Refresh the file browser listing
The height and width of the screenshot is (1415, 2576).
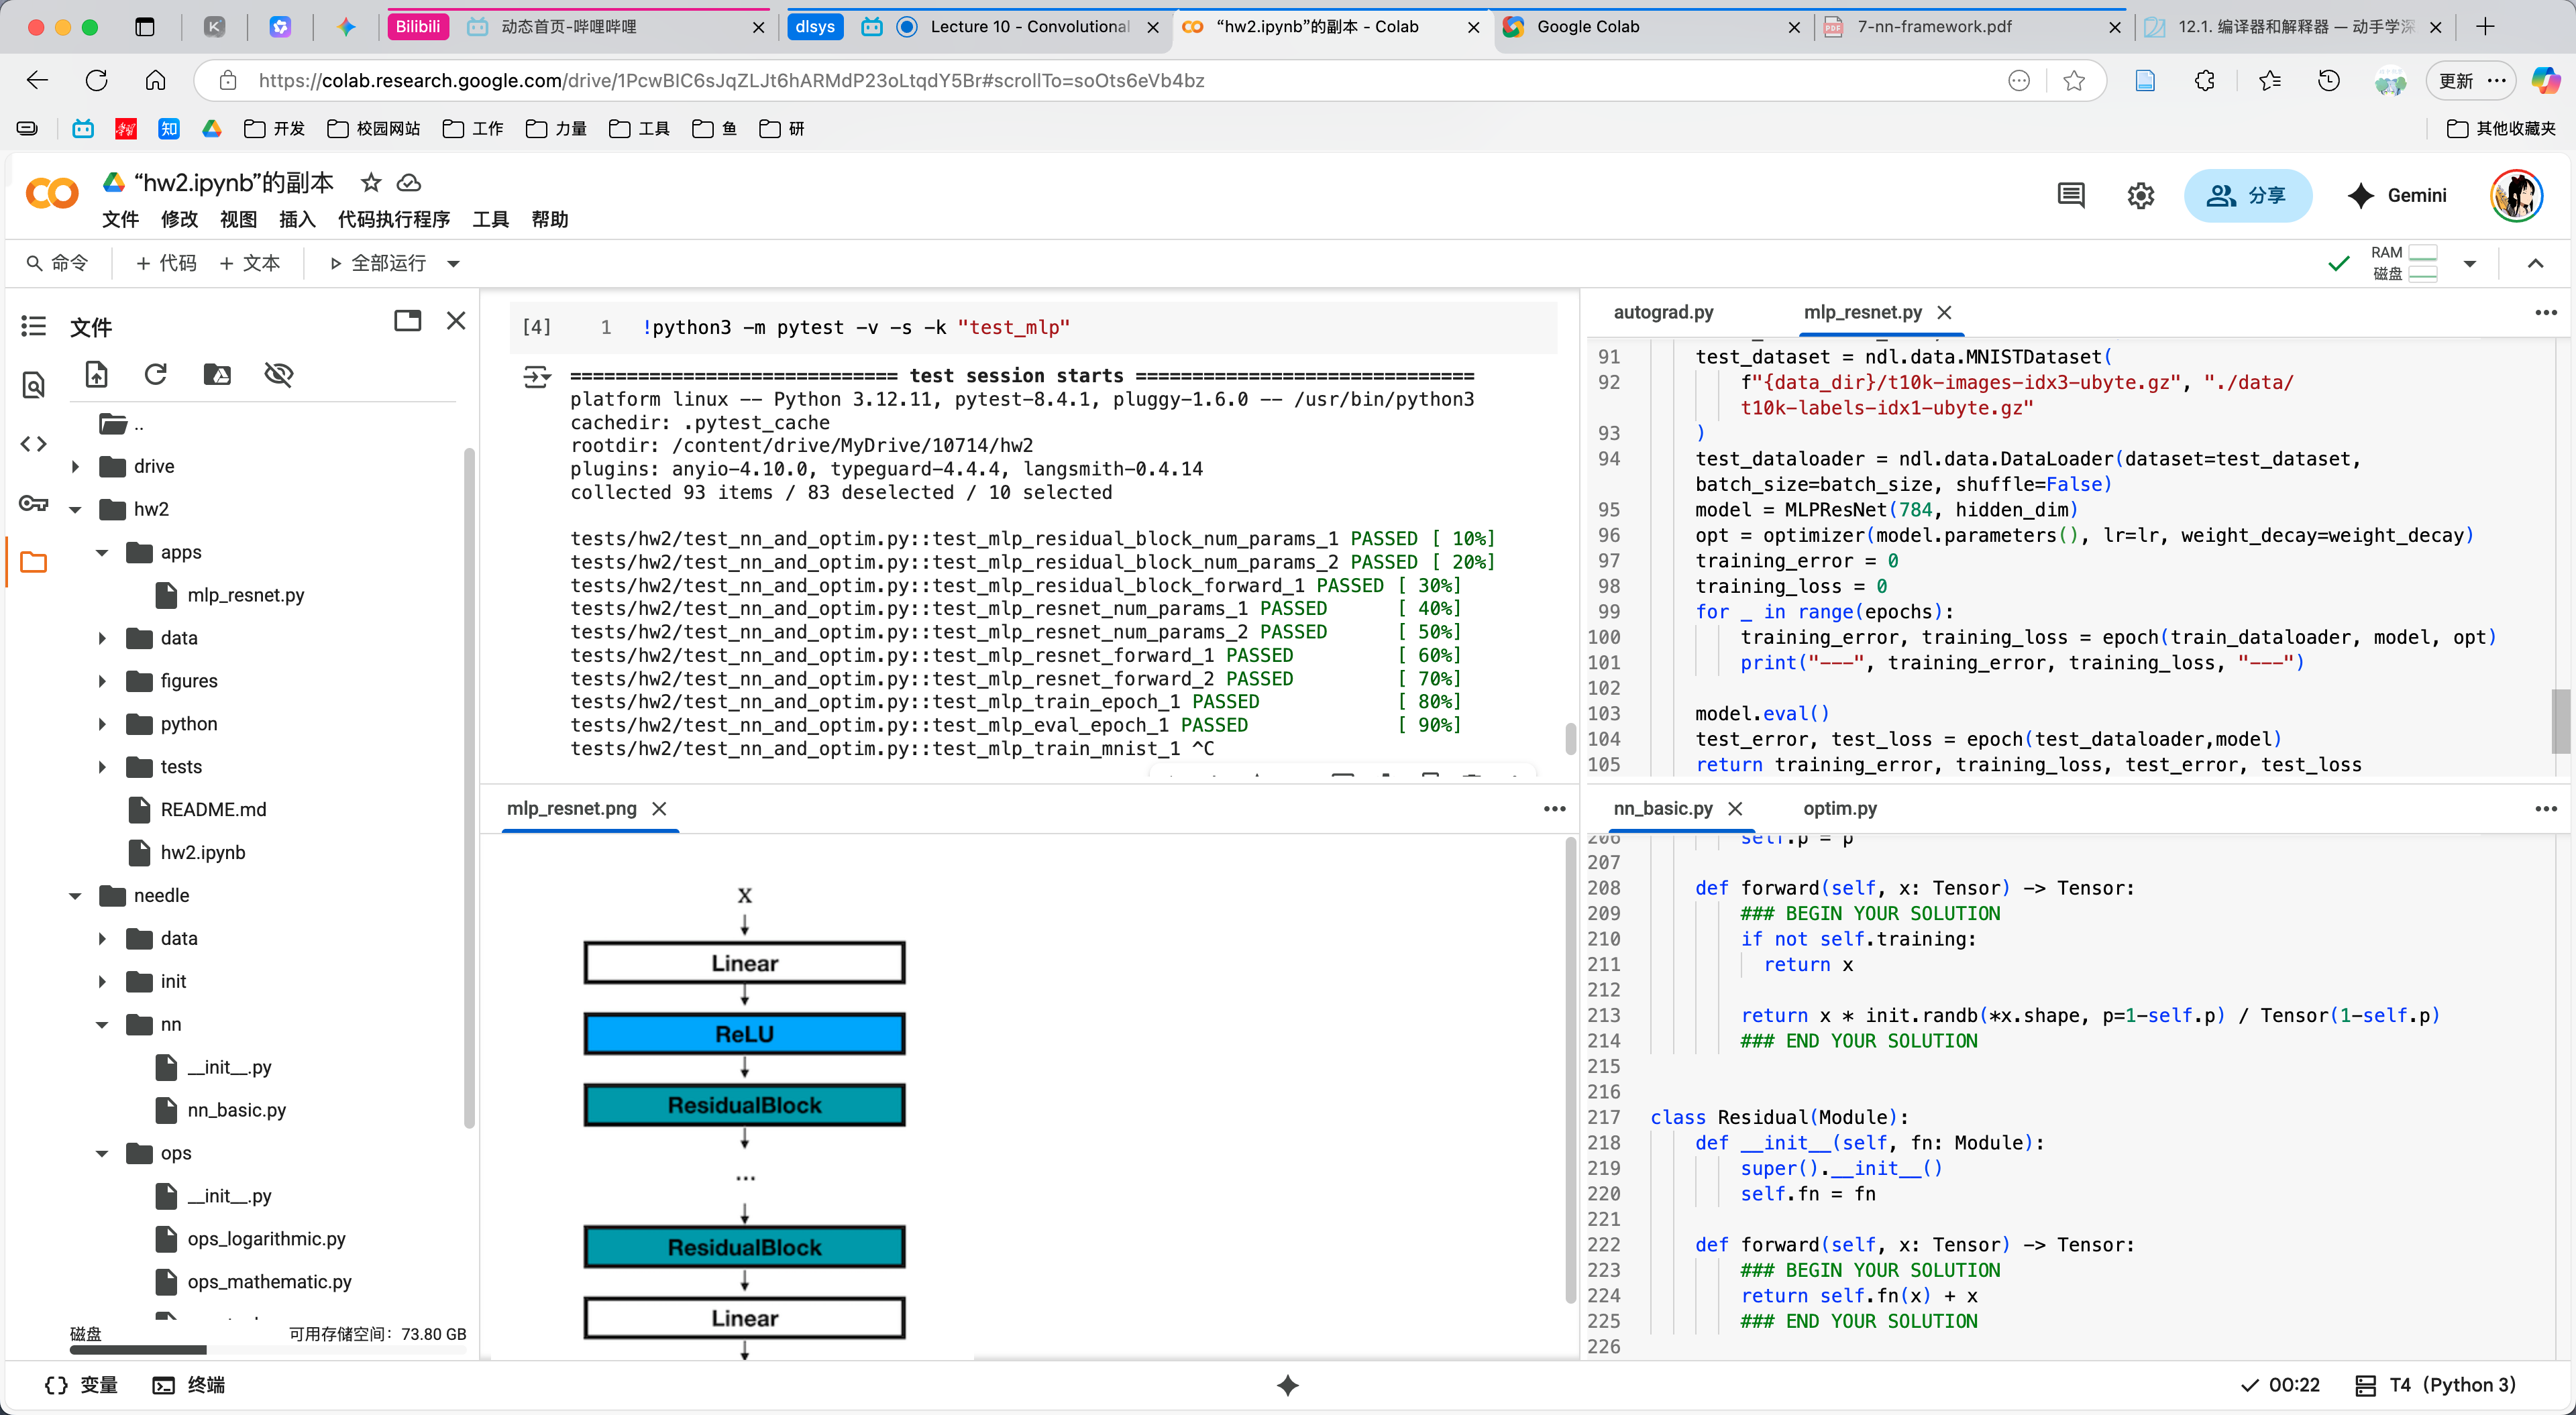tap(156, 374)
